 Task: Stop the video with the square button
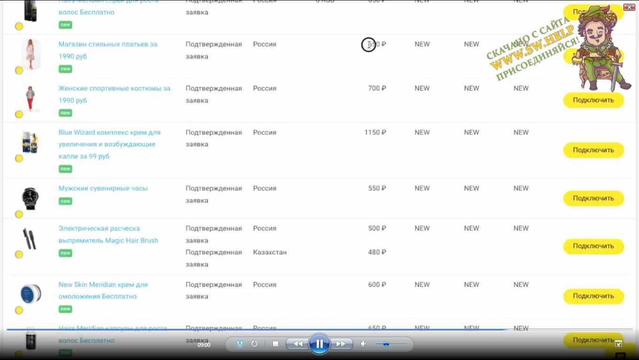[x=276, y=344]
